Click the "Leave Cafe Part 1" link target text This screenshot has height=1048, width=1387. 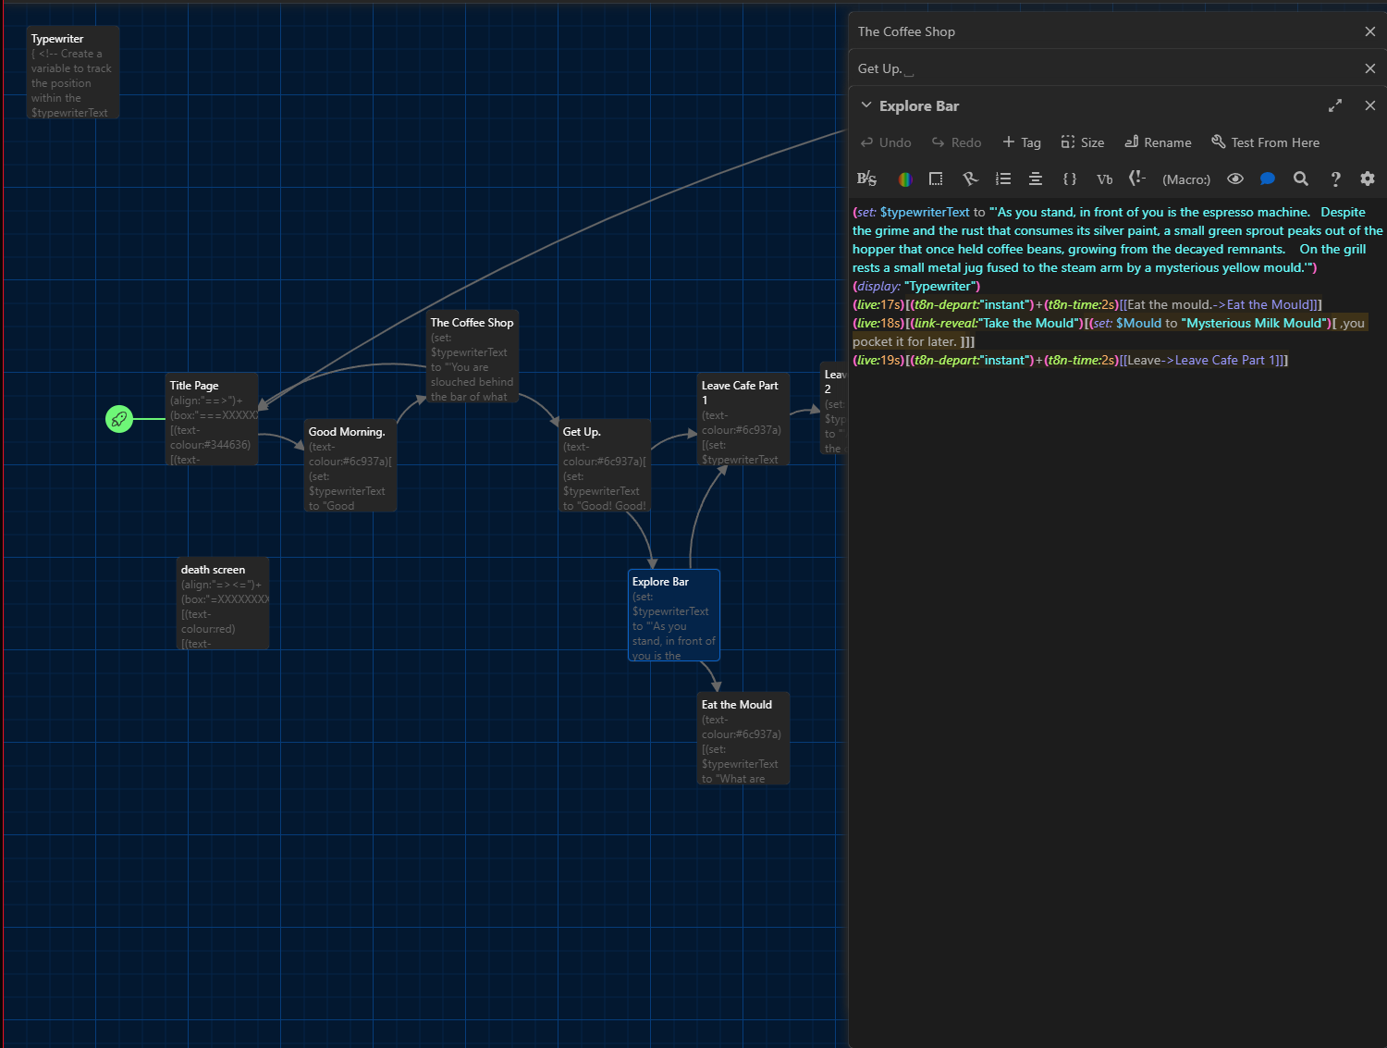(x=1225, y=360)
